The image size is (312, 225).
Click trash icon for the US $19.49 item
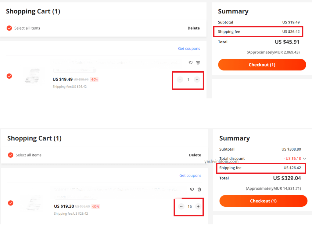click(198, 62)
